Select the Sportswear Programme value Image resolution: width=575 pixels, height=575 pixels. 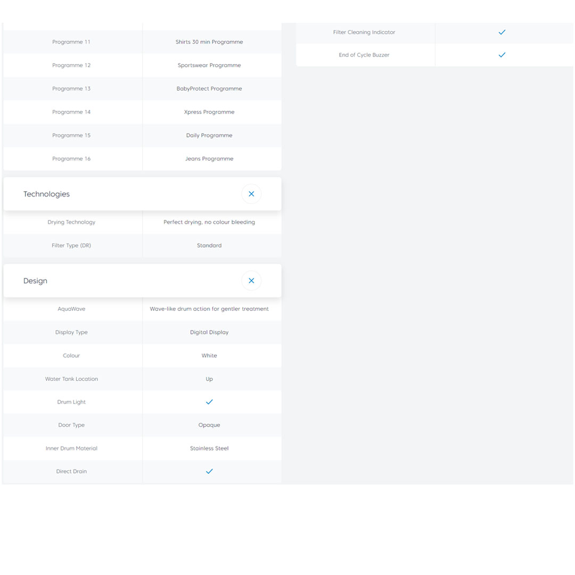(209, 65)
